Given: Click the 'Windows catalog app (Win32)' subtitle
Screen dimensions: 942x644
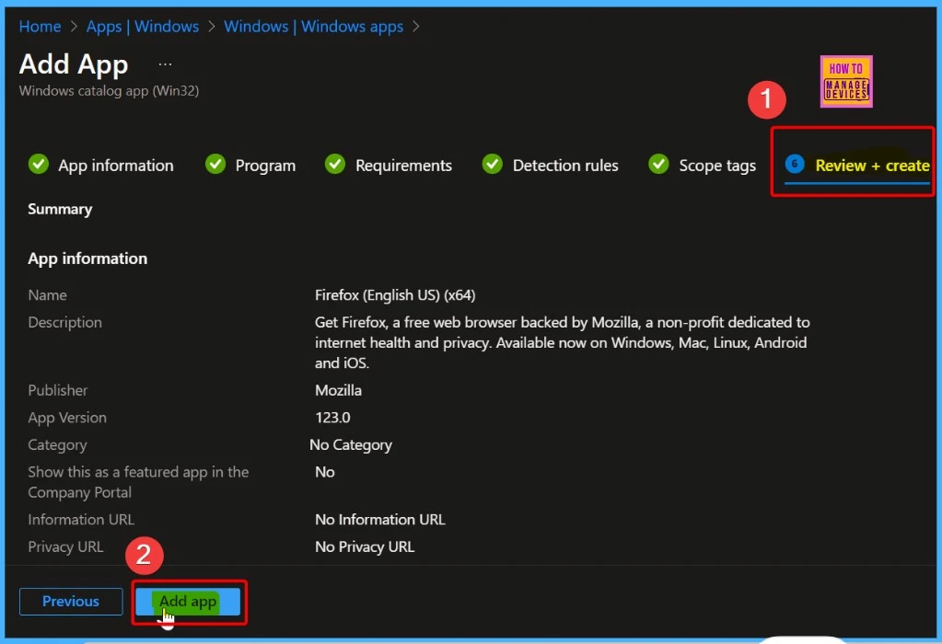Looking at the screenshot, I should [x=109, y=91].
